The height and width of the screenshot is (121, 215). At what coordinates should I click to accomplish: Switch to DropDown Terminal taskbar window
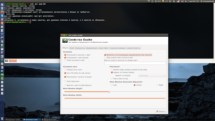tap(13, 120)
